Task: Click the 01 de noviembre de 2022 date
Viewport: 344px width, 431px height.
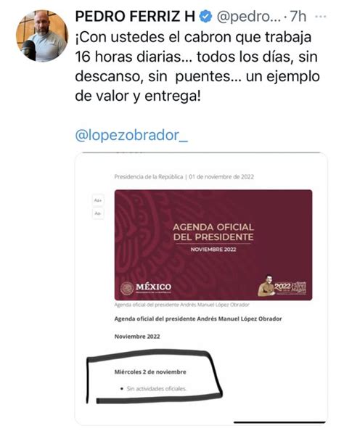Action: [x=221, y=177]
